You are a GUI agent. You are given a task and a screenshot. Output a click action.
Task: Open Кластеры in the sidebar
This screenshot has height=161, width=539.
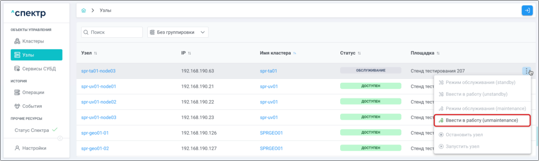33,41
